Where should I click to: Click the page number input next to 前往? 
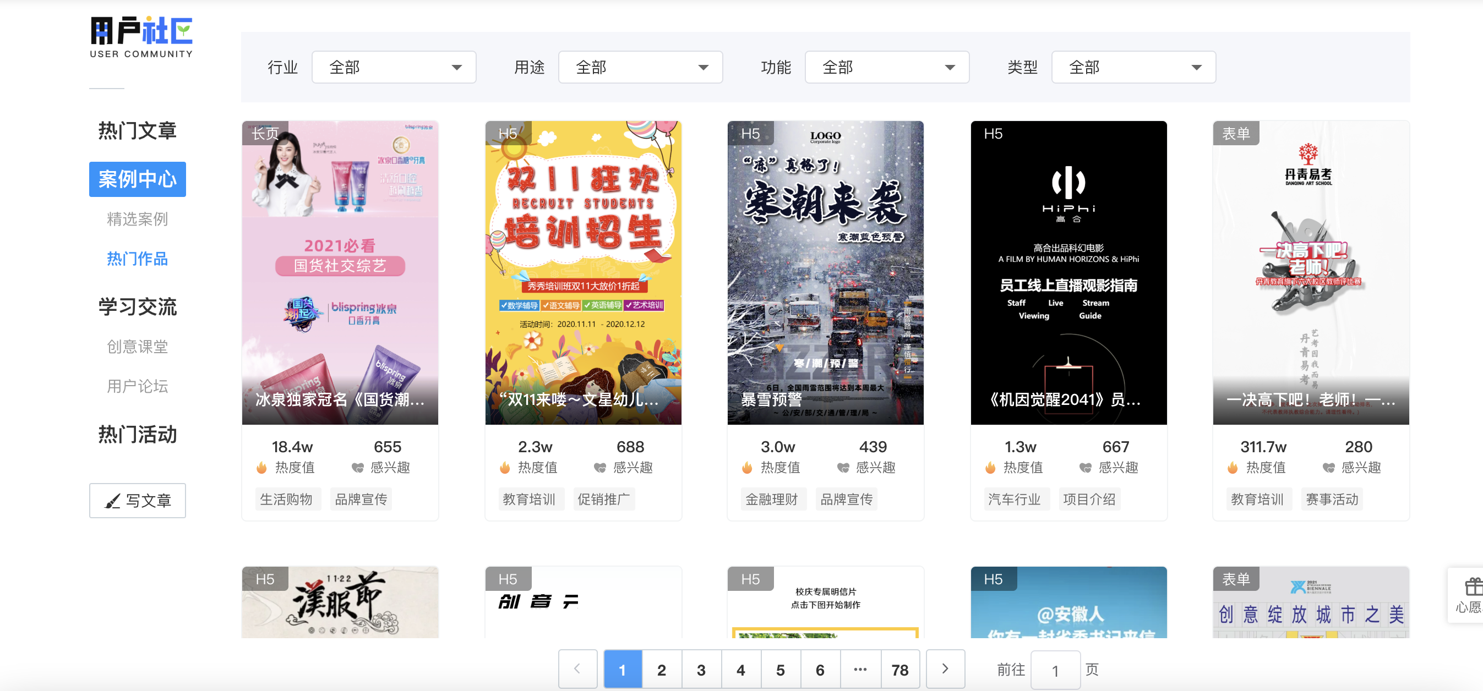click(x=1055, y=669)
